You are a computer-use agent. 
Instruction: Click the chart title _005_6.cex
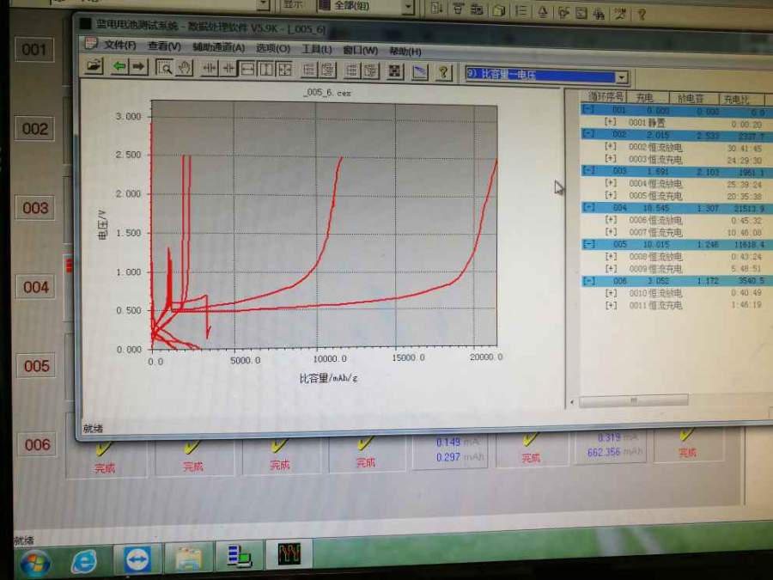point(327,92)
